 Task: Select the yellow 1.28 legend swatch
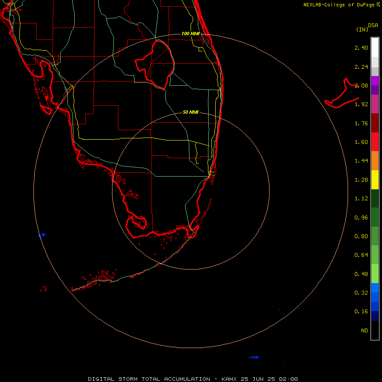375,180
